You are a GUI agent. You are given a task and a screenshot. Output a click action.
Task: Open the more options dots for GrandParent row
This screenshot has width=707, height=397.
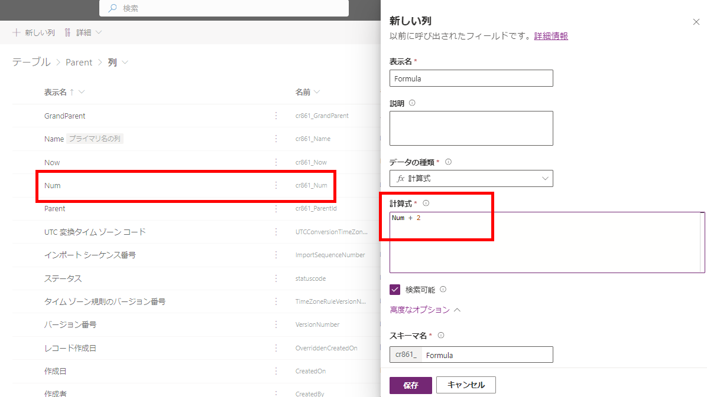pos(276,116)
